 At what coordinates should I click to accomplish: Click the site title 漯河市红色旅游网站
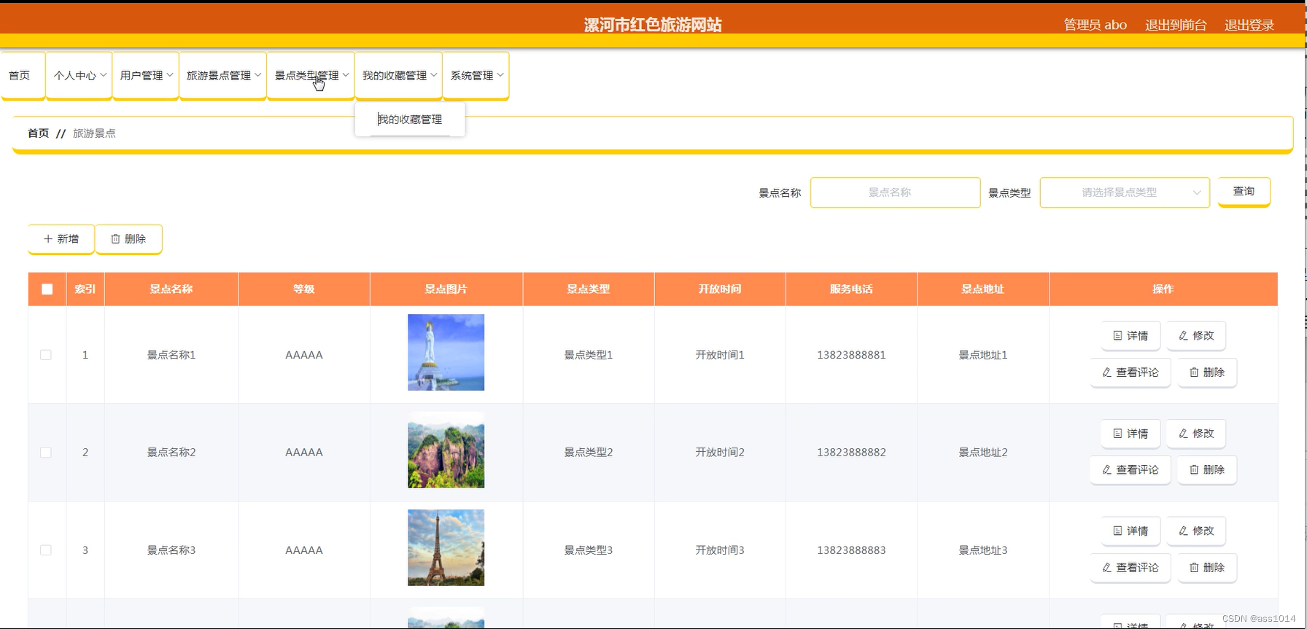[653, 25]
